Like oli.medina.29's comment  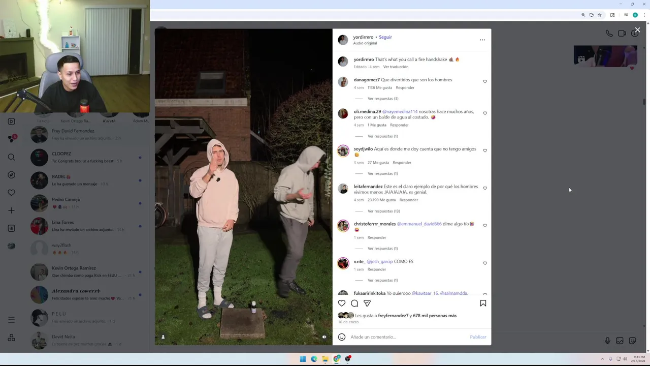[485, 113]
